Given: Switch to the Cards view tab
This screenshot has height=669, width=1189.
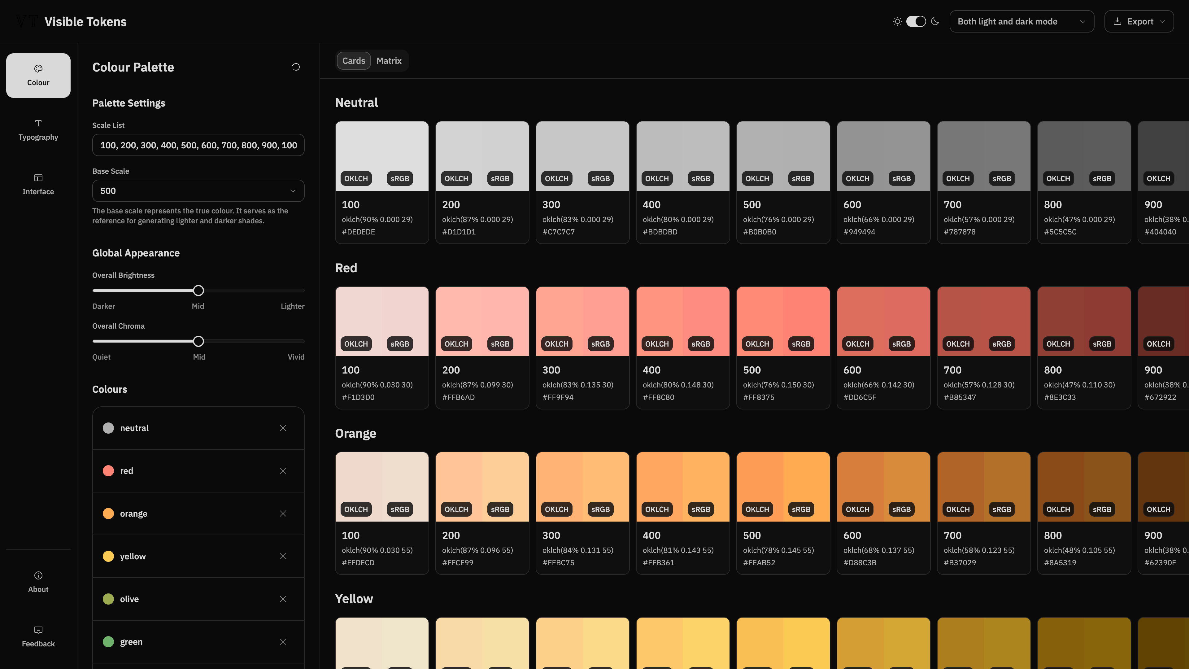Looking at the screenshot, I should 354,60.
